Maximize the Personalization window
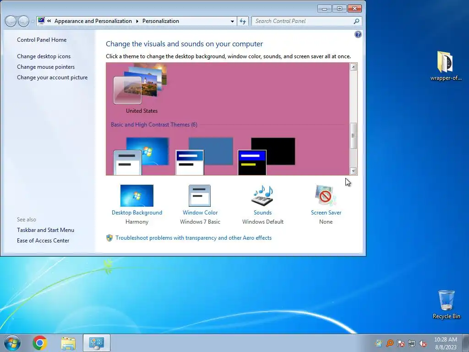This screenshot has width=469, height=352. coord(339,9)
